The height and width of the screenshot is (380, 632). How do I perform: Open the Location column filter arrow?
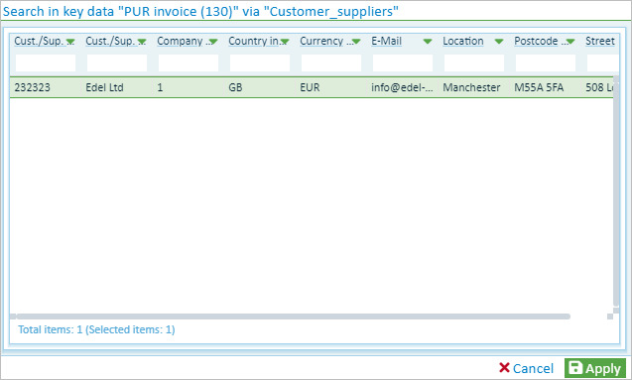coord(499,42)
